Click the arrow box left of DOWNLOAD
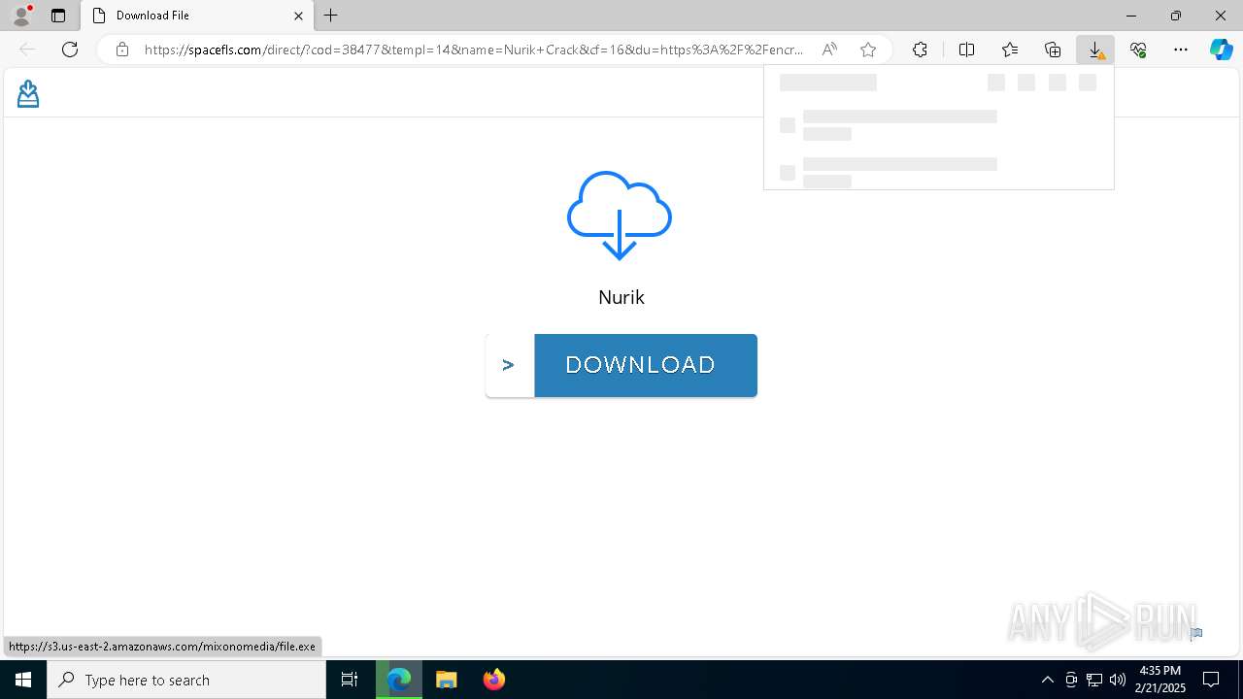 click(x=510, y=365)
